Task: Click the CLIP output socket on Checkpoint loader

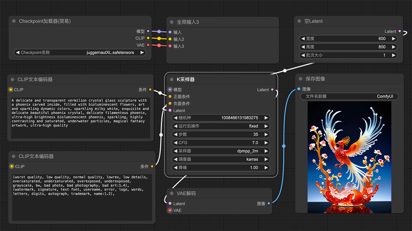Action: [x=148, y=38]
